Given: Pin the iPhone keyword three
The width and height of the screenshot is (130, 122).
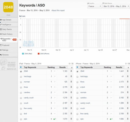Looking at the screenshot, I should (x=128, y=82).
